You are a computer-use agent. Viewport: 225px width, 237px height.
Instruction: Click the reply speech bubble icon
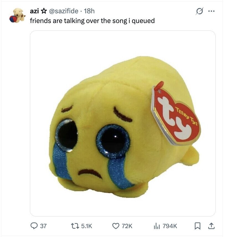tap(34, 226)
